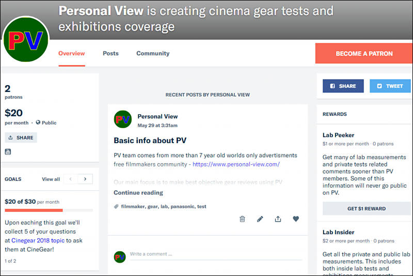This screenshot has width=413, height=276.
Task: Share the page on Facebook
Action: (343, 86)
